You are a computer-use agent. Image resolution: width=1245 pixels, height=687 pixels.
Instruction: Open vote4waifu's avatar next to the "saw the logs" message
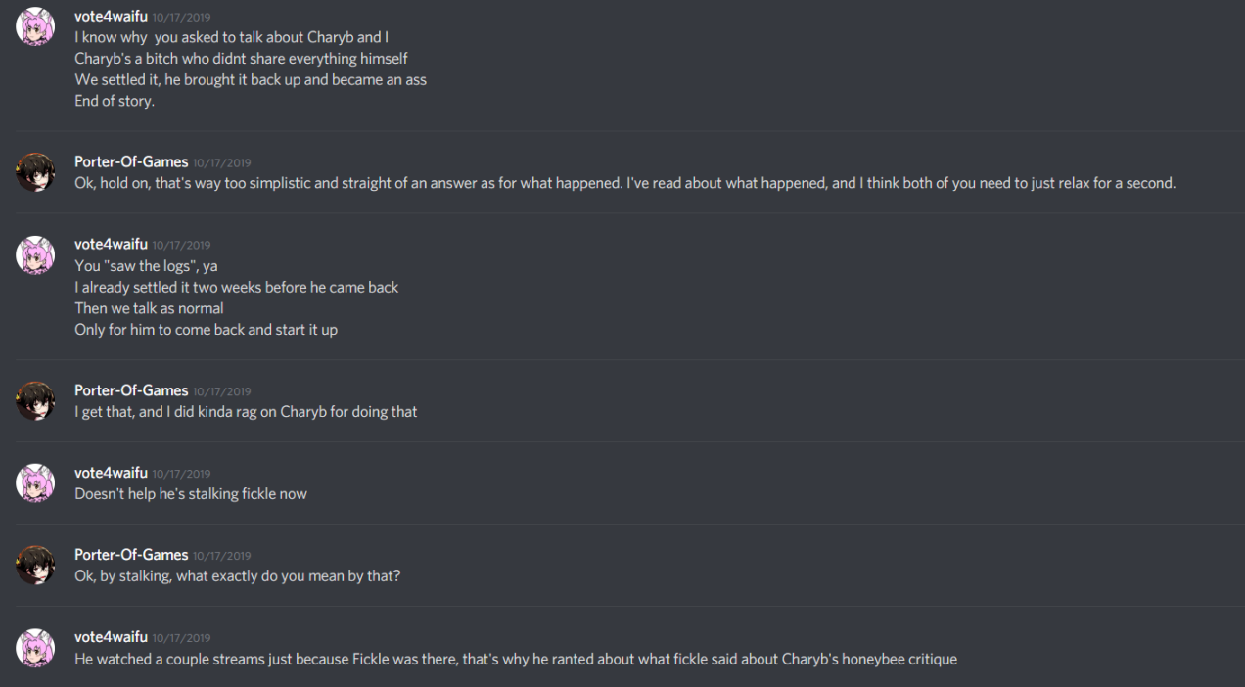(x=35, y=254)
